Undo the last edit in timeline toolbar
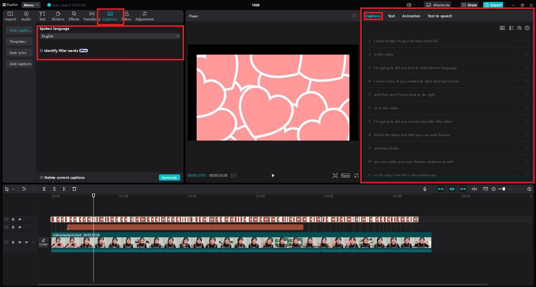Viewport: 536px width, 287px height. (24, 189)
